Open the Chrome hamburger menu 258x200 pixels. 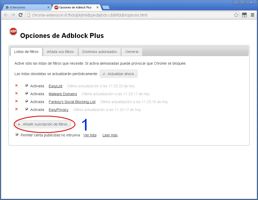click(x=252, y=15)
